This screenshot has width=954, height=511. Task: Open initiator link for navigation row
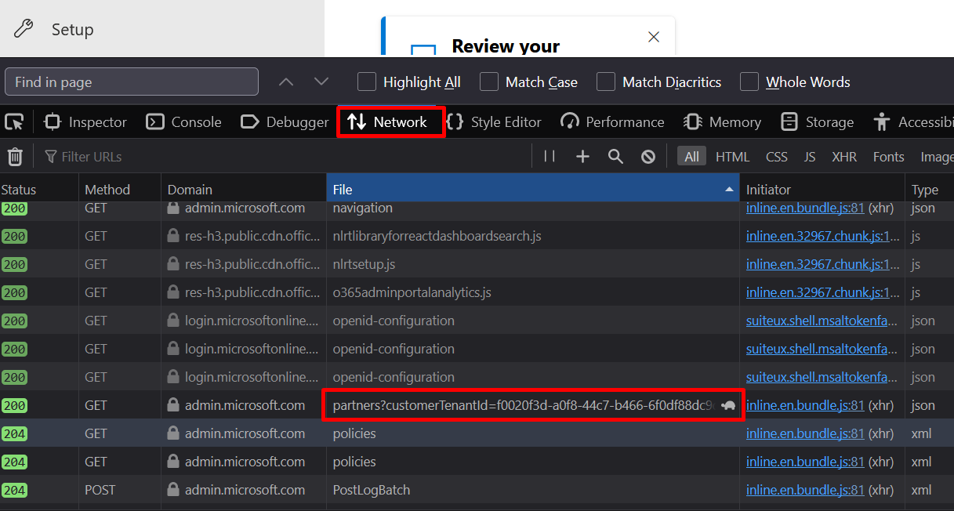(805, 208)
